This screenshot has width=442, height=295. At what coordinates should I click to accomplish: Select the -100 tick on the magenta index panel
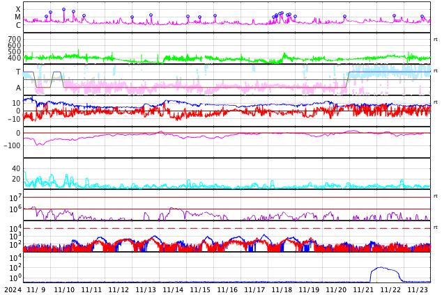tap(13, 145)
